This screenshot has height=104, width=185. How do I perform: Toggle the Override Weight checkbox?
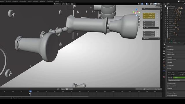(x=168, y=86)
